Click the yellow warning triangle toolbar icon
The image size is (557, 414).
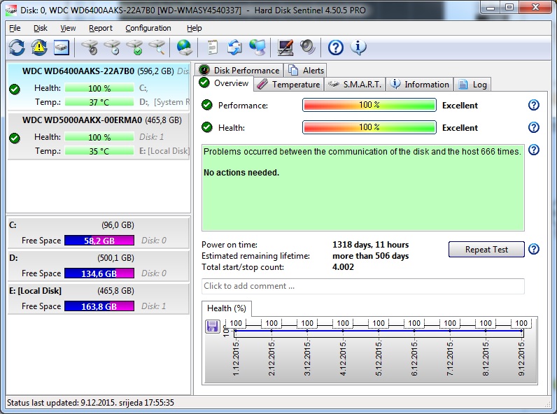click(x=39, y=48)
